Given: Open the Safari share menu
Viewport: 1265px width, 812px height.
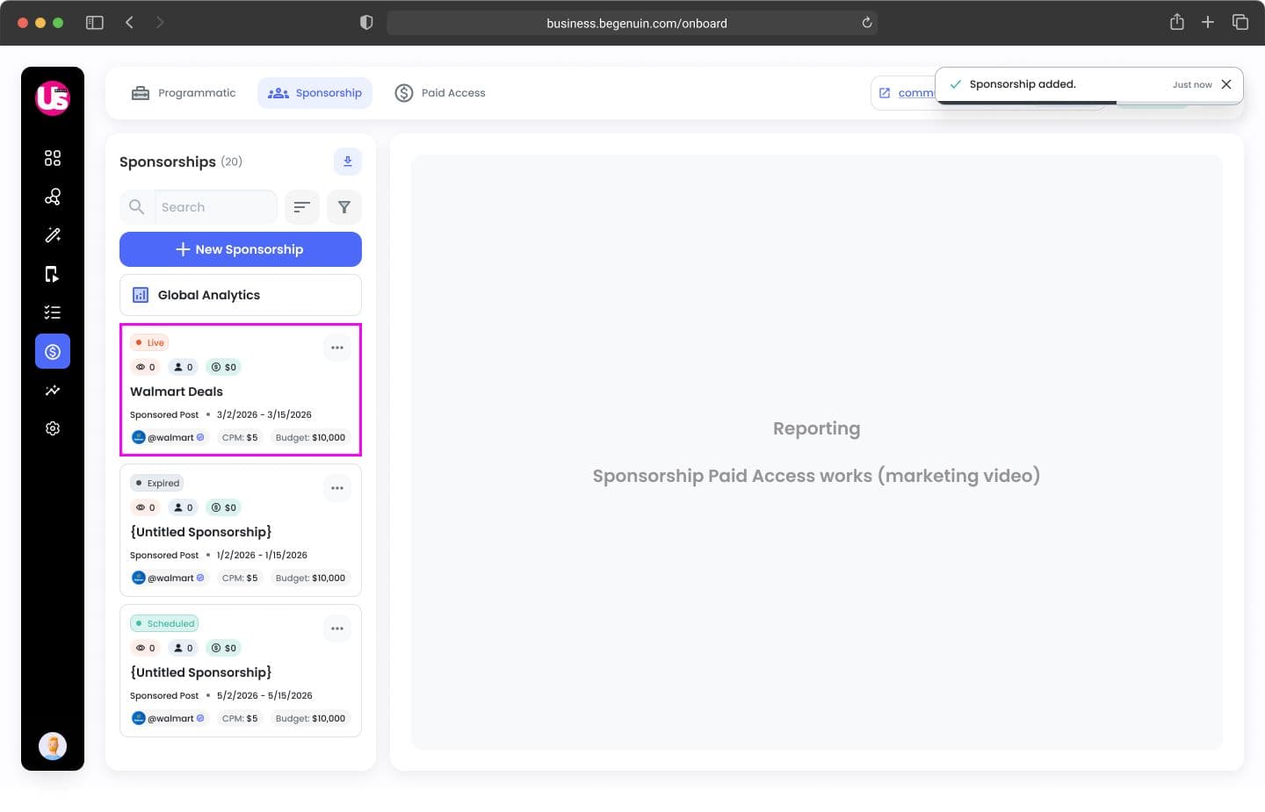Looking at the screenshot, I should pyautogui.click(x=1177, y=22).
